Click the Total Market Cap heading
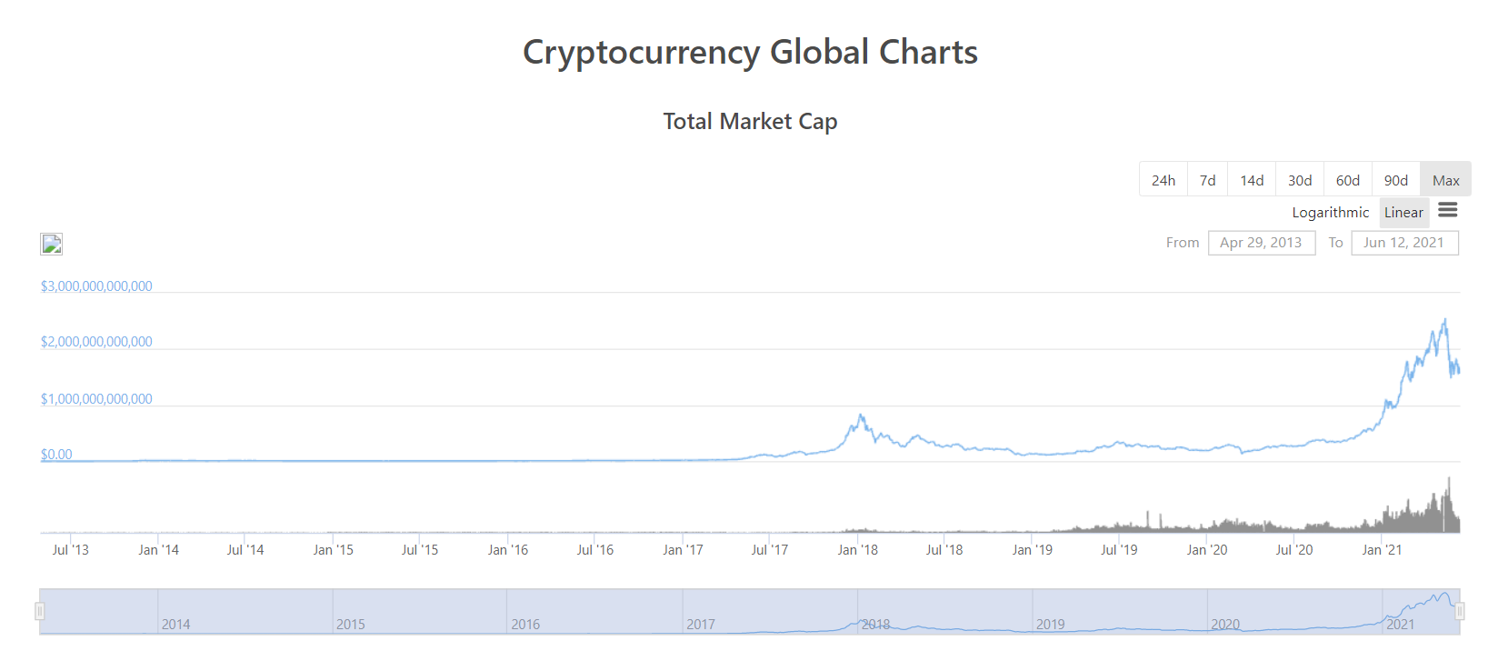Image resolution: width=1488 pixels, height=651 pixels. coord(749,121)
